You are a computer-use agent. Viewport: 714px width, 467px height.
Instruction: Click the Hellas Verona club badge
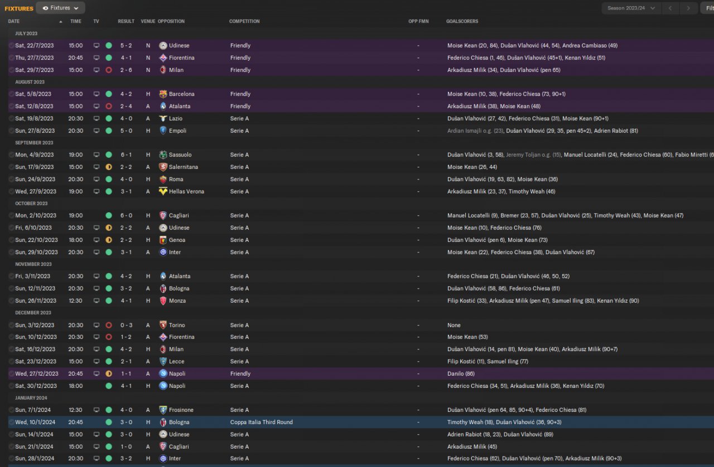point(163,192)
